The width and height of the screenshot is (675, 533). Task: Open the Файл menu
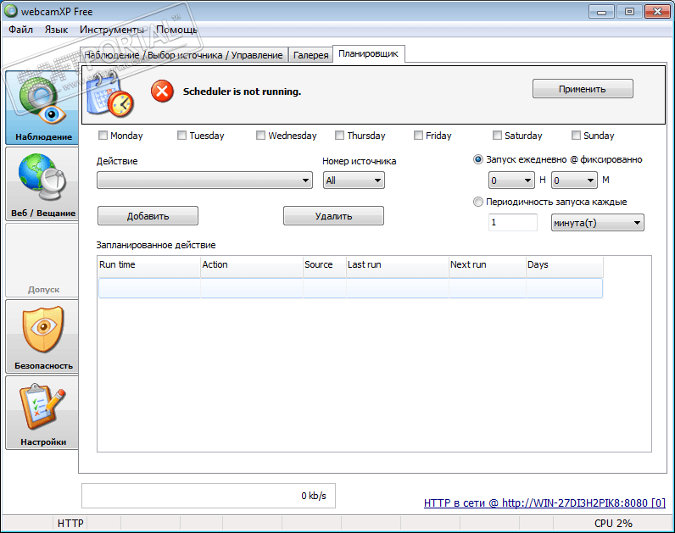click(x=20, y=30)
